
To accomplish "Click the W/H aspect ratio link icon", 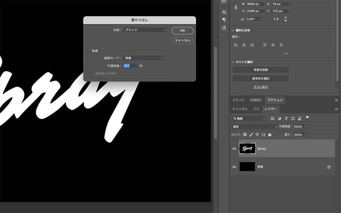I will (x=235, y=7).
